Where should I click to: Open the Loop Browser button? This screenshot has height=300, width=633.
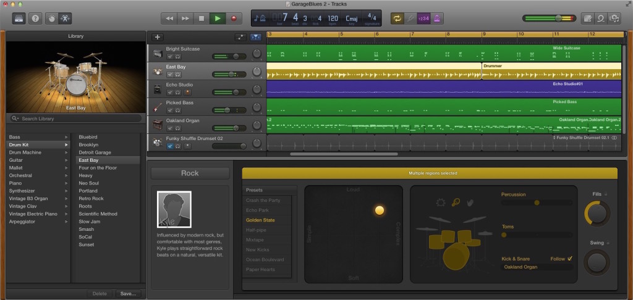click(x=601, y=18)
